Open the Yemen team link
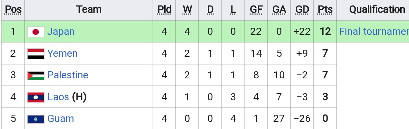Image resolution: width=409 pixels, height=129 pixels. [62, 53]
